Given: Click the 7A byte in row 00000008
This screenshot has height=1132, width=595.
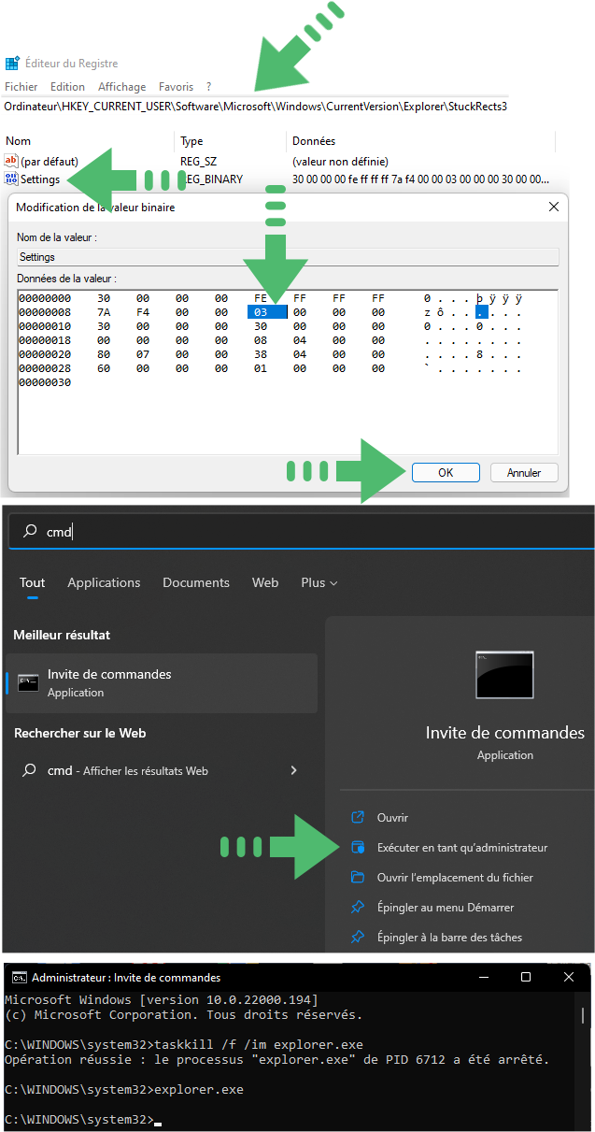Looking at the screenshot, I should click(104, 312).
